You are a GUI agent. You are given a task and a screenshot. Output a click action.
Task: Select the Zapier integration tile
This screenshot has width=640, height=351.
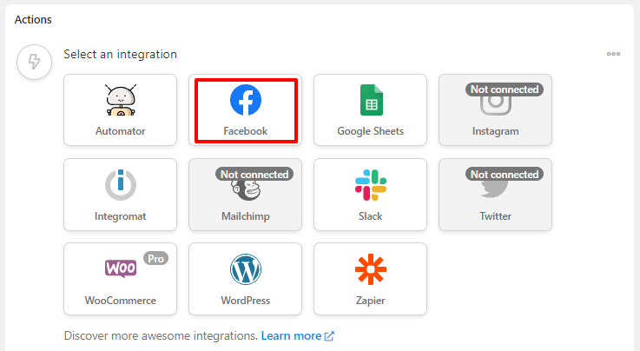point(370,279)
